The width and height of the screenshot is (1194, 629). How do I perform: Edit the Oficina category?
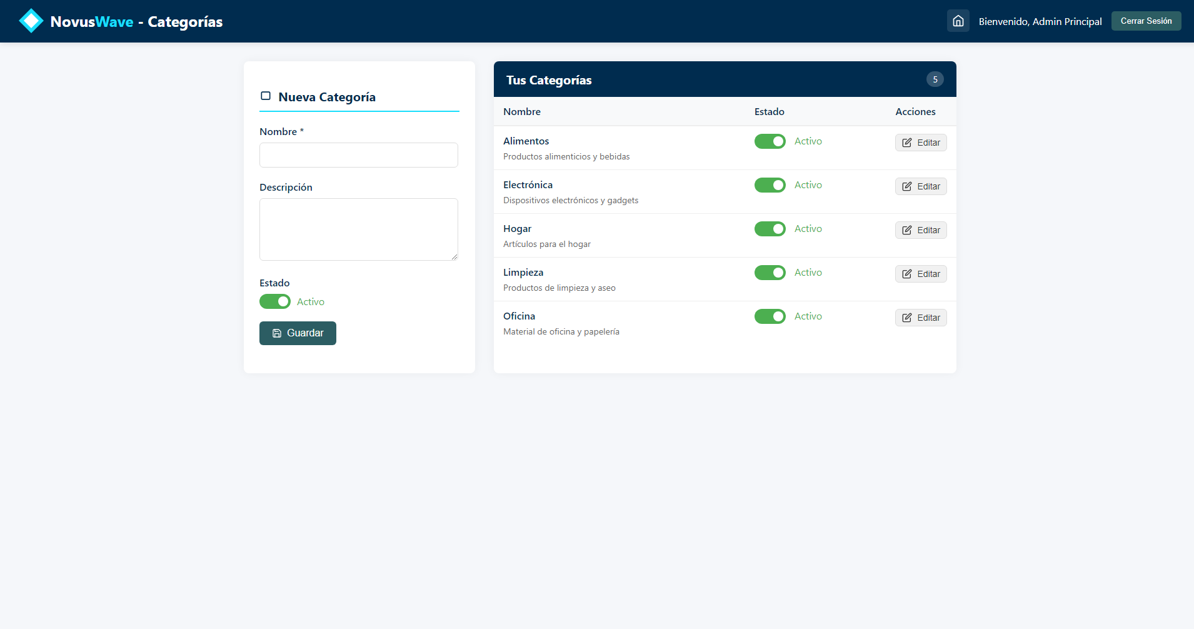pos(920,318)
